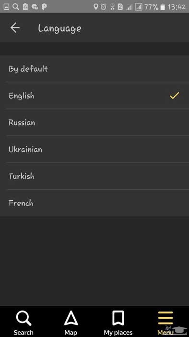The image size is (189, 337).
Task: Open Search magnifier icon in bottom bar
Action: tap(24, 319)
